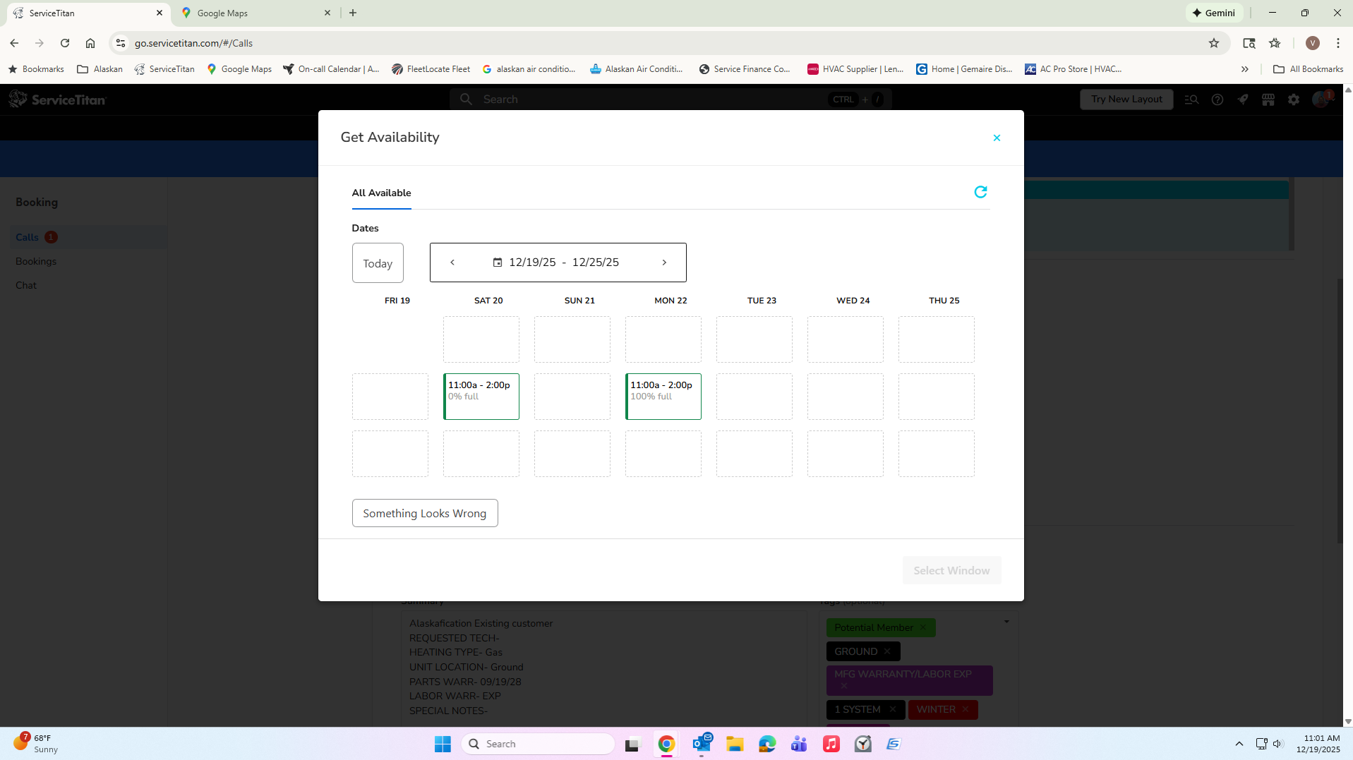Remove the GROUND tag

(x=887, y=651)
